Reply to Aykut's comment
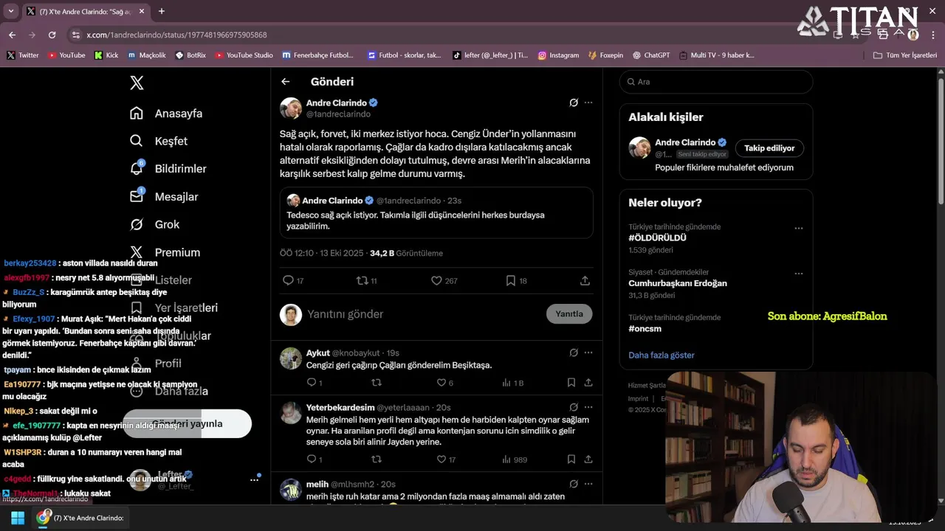This screenshot has width=945, height=531. 315,383
